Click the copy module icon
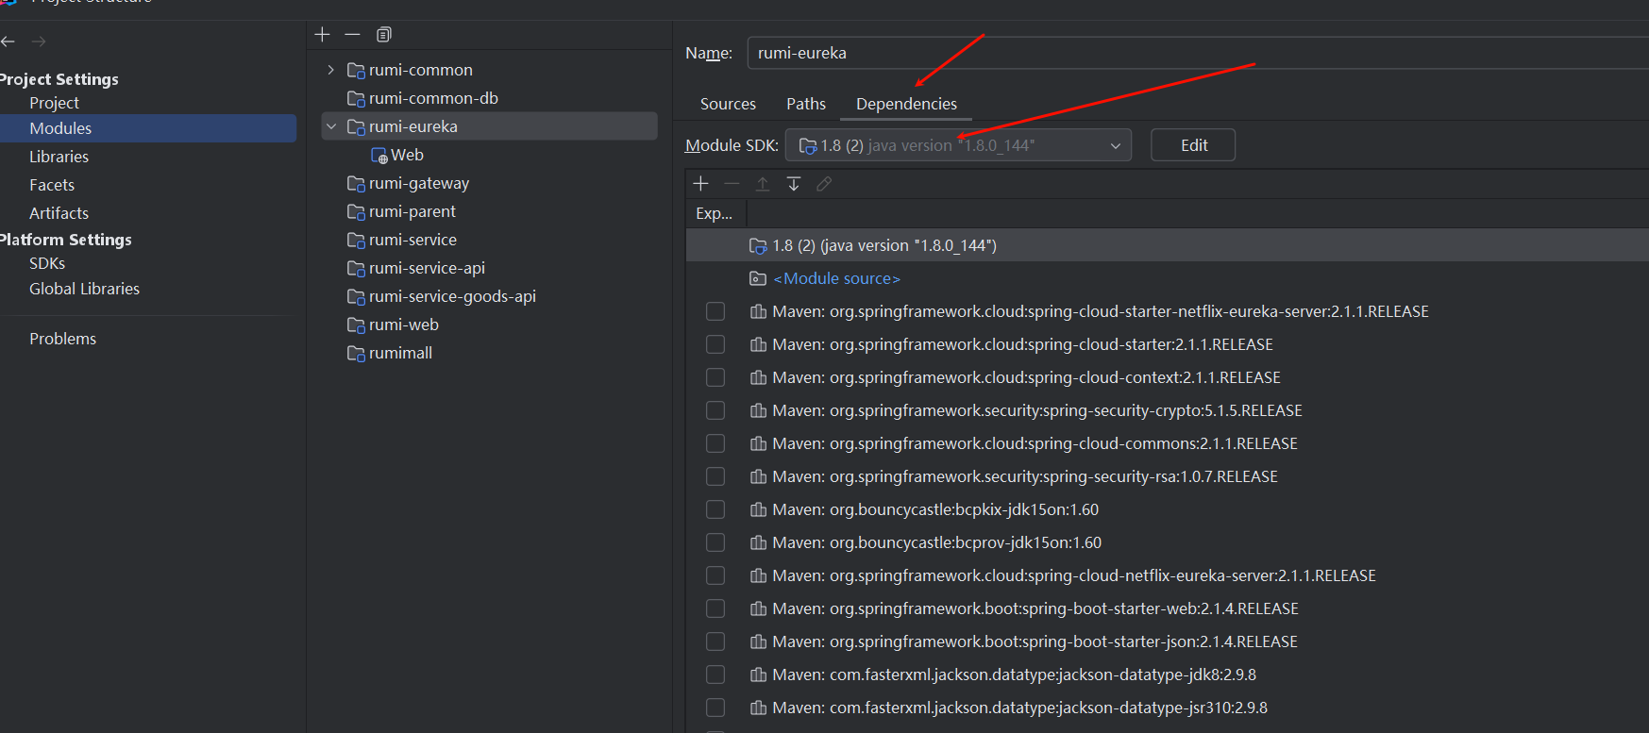Viewport: 1649px width, 733px height. click(383, 35)
